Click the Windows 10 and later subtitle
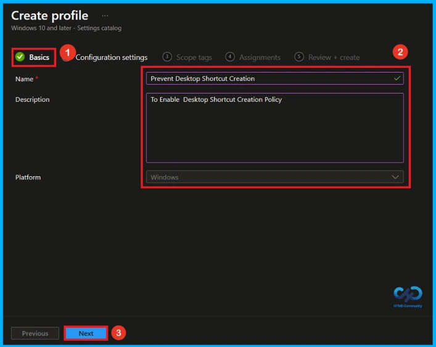 tap(66, 28)
